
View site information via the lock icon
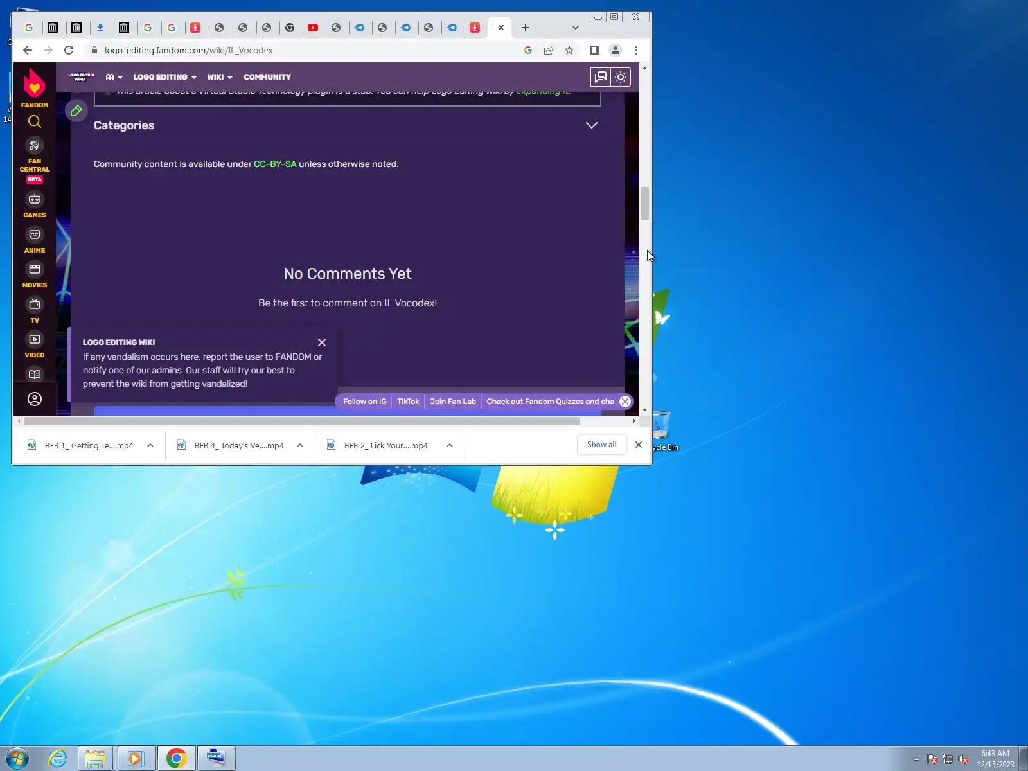coord(94,50)
